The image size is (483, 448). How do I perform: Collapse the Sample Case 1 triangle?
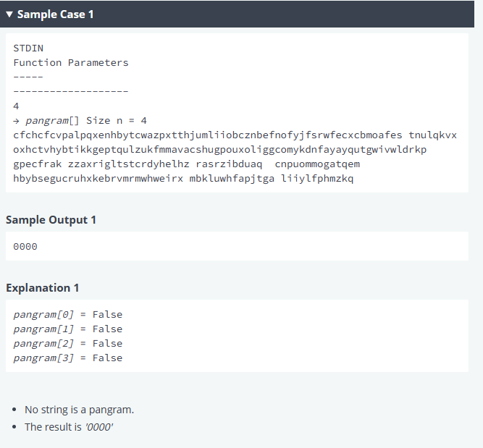(x=9, y=14)
